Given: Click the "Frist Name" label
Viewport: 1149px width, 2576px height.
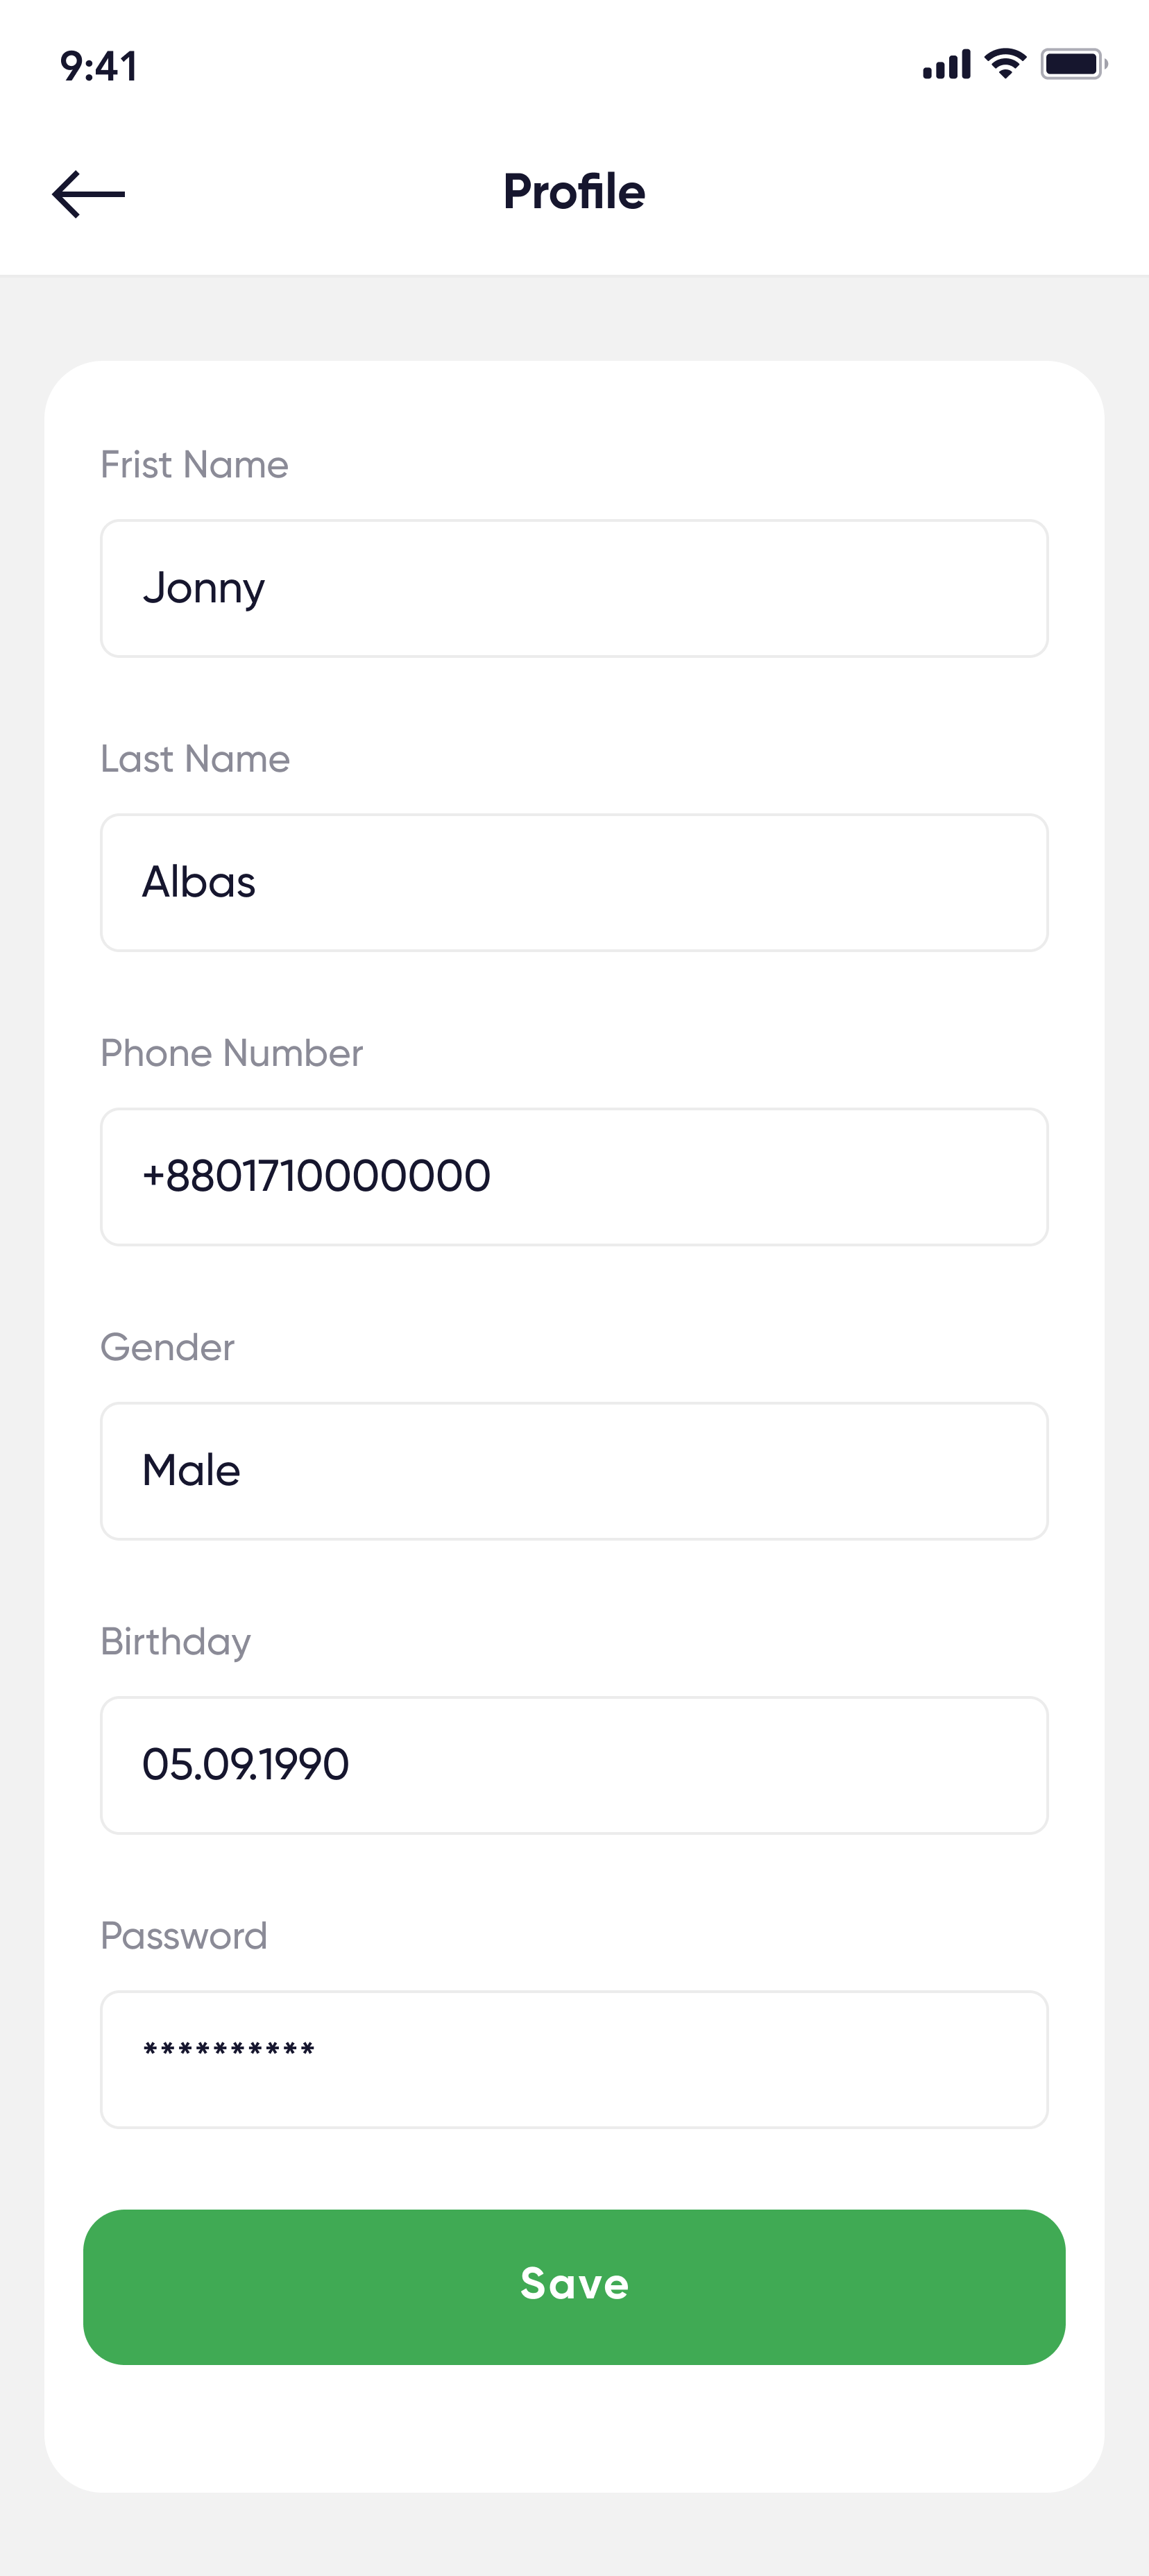Looking at the screenshot, I should pyautogui.click(x=194, y=465).
